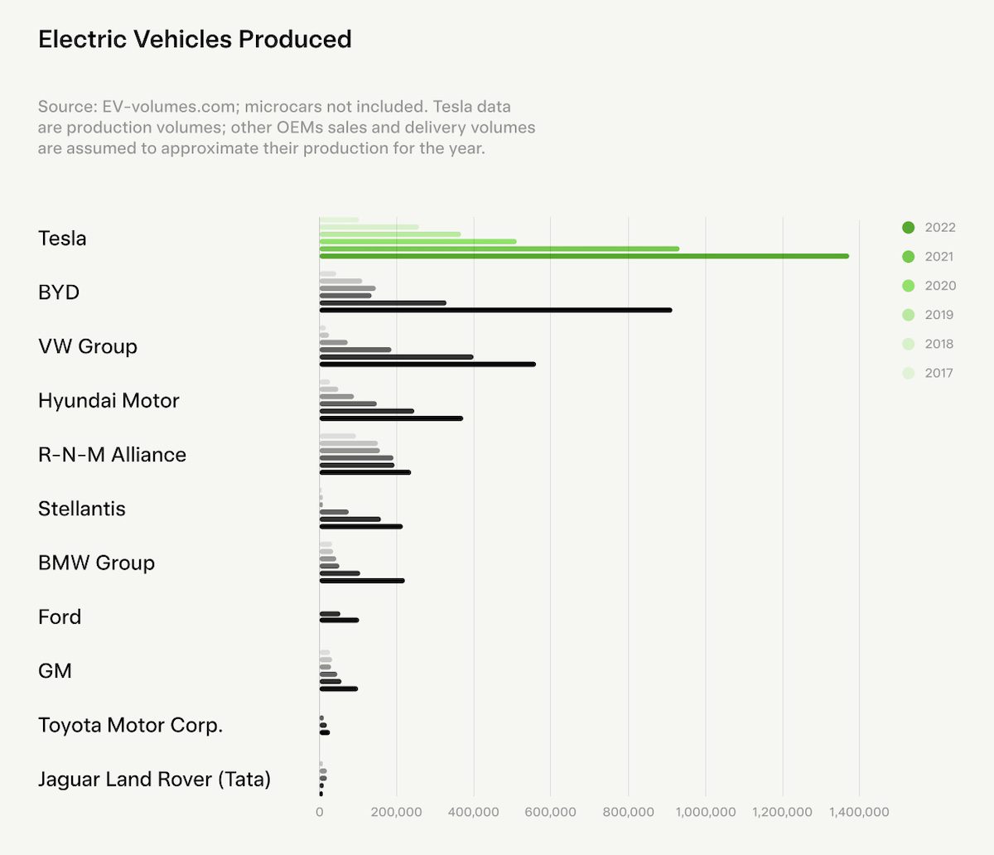Click the chart title Electric Vehicles Produced

coord(194,39)
